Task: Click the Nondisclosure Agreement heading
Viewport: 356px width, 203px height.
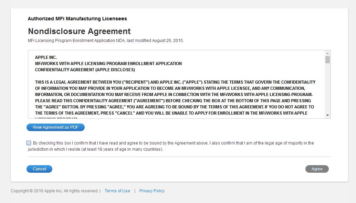Action: click(x=79, y=31)
